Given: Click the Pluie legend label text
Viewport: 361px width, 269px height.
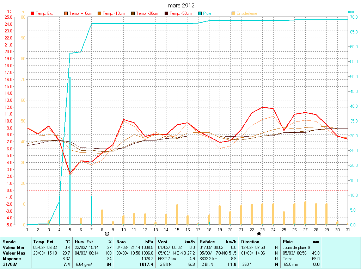Looking at the screenshot, I should click(x=207, y=13).
